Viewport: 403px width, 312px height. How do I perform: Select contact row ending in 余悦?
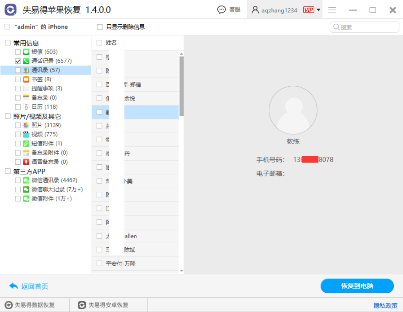click(135, 98)
